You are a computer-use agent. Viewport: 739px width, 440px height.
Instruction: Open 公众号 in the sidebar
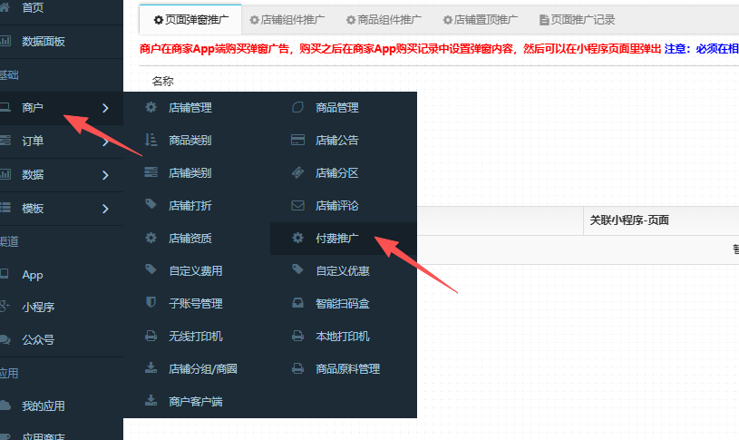click(x=38, y=339)
